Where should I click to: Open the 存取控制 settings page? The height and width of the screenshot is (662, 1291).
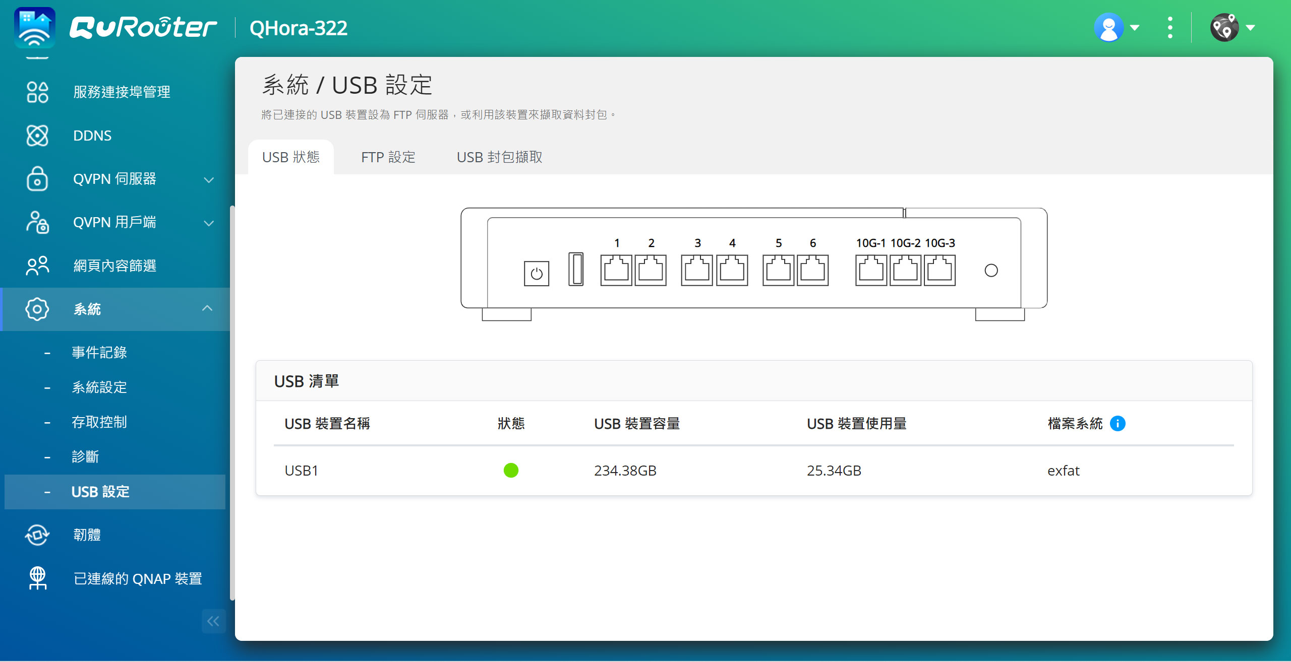99,422
